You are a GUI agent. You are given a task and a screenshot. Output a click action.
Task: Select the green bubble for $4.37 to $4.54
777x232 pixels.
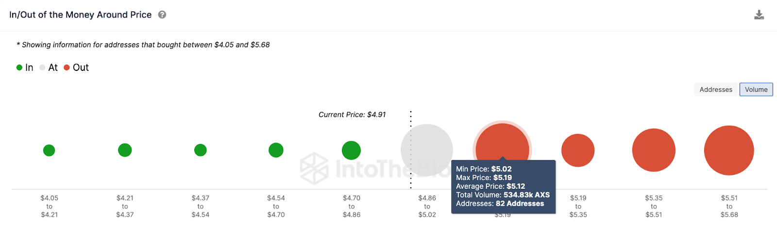(201, 150)
